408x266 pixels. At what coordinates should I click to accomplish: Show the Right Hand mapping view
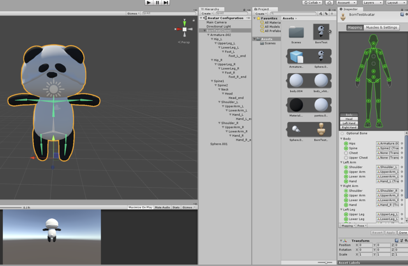coord(349,127)
